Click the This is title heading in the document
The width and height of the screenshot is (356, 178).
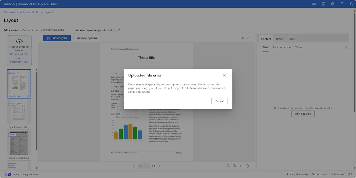click(x=147, y=58)
